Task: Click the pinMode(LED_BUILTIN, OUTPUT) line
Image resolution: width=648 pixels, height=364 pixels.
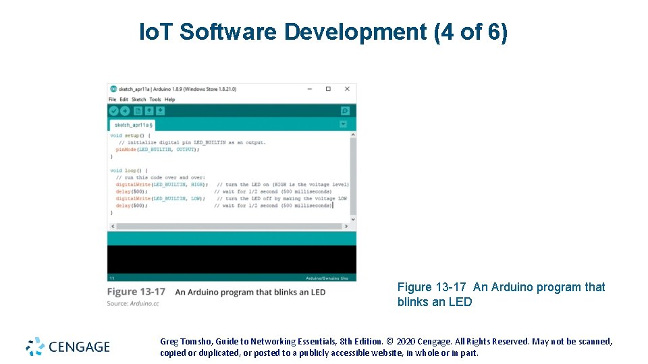Action: pyautogui.click(x=157, y=150)
